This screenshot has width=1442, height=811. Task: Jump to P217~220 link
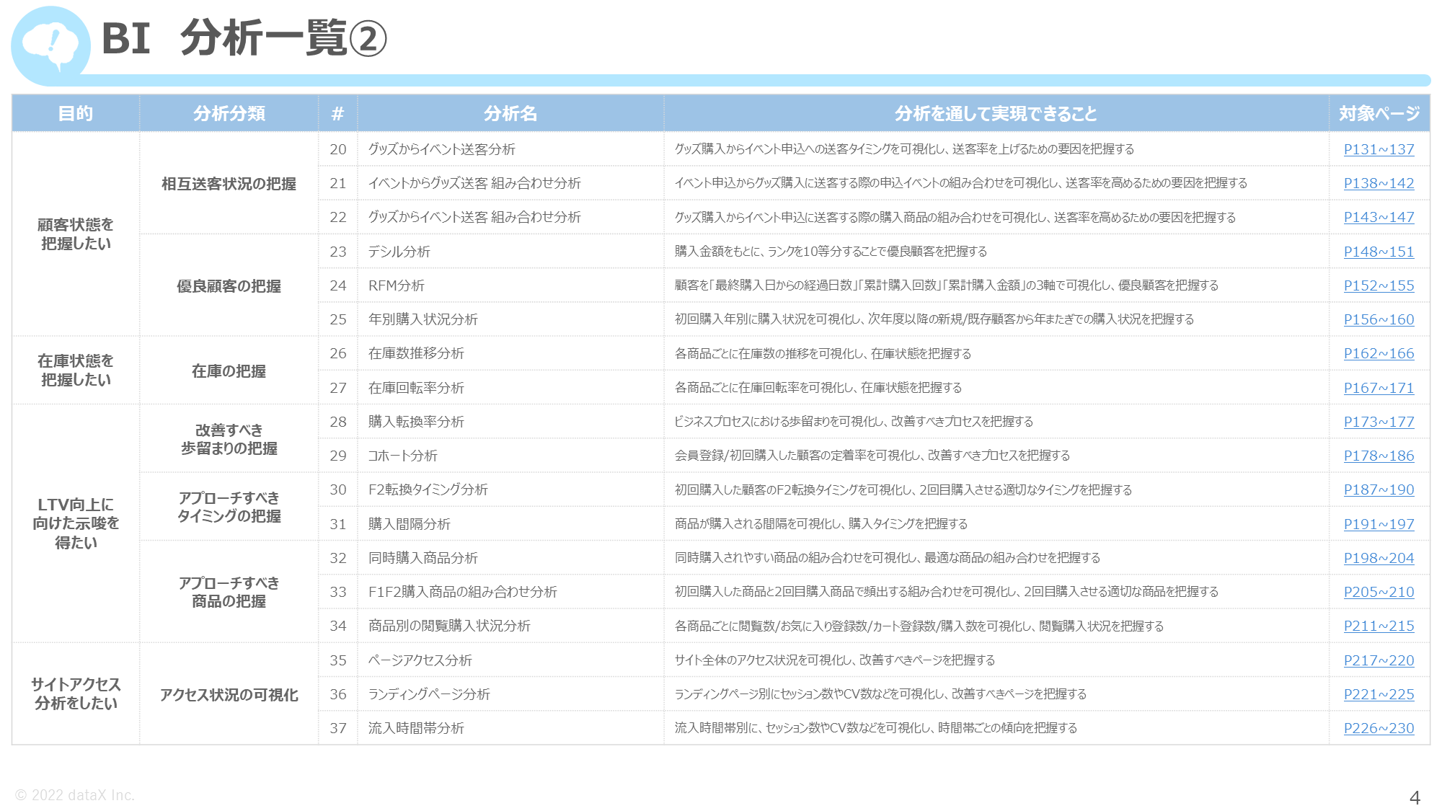click(x=1379, y=660)
